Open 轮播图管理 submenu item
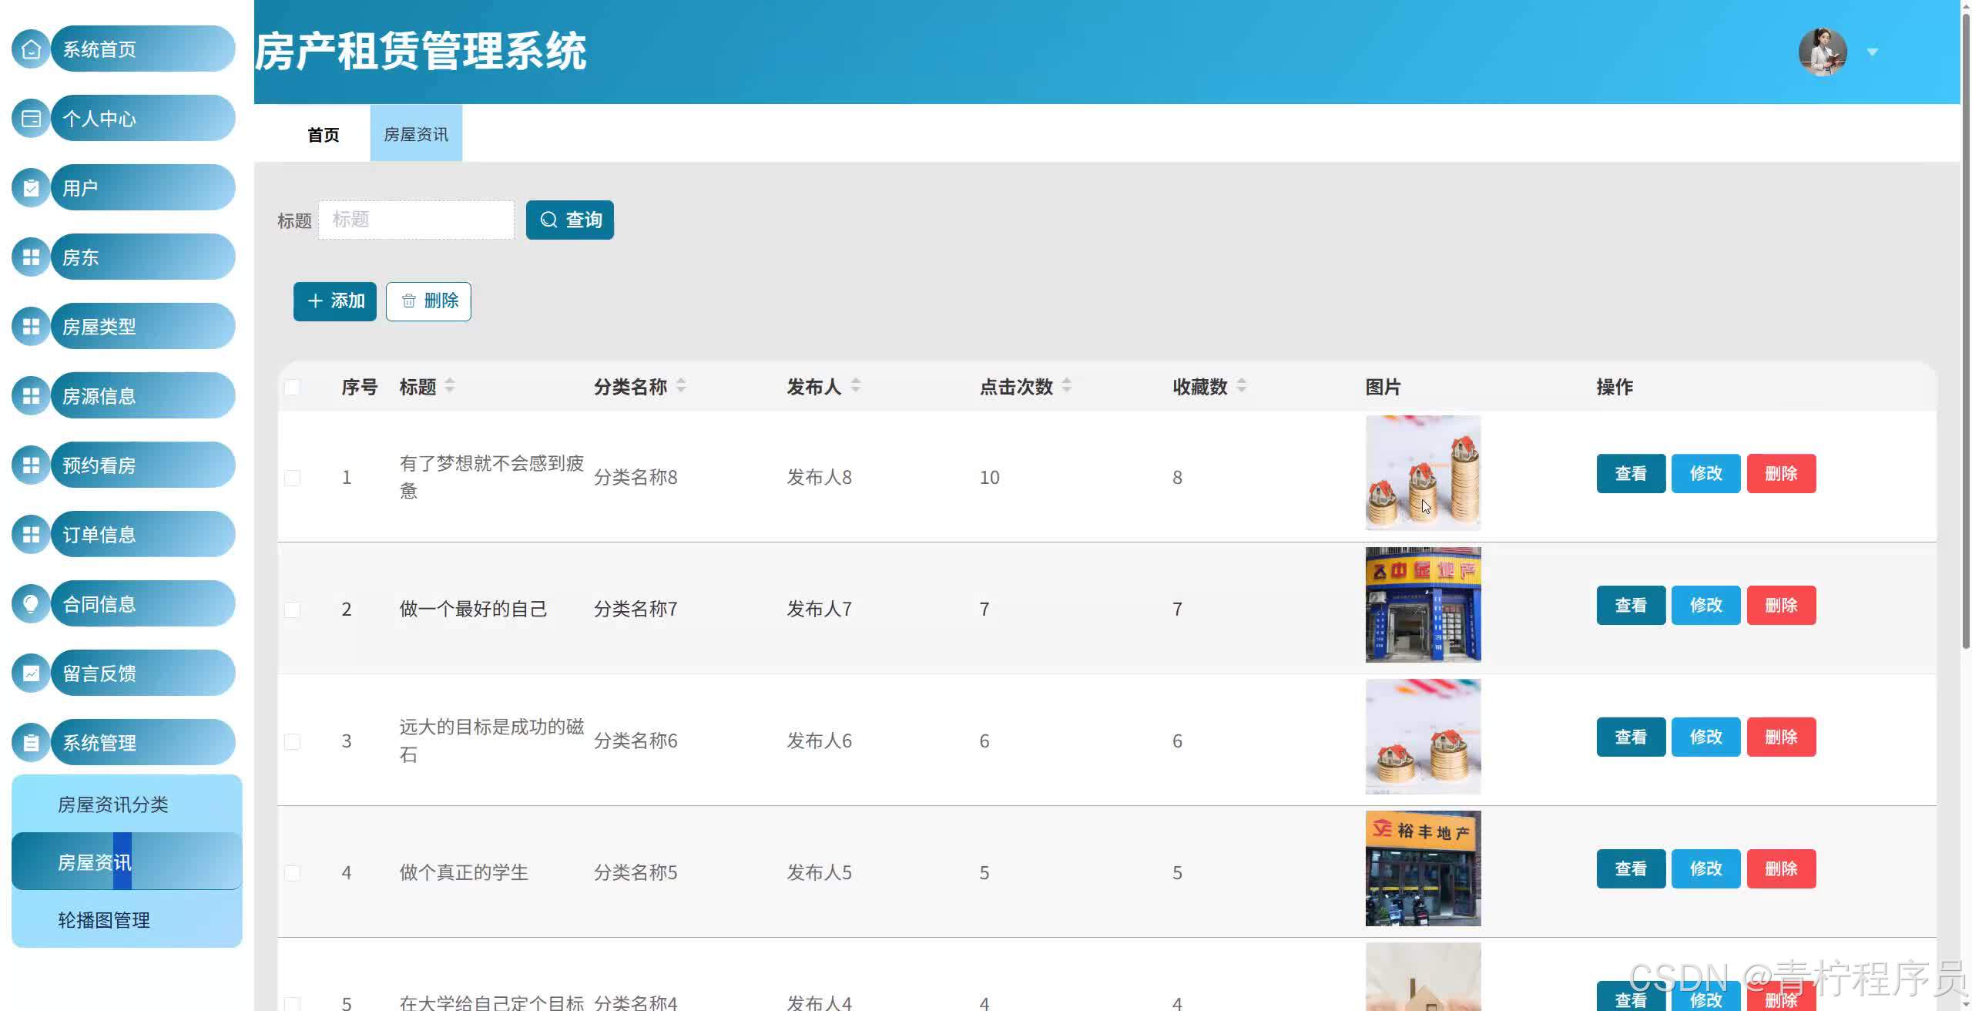The image size is (1972, 1011). tap(104, 920)
